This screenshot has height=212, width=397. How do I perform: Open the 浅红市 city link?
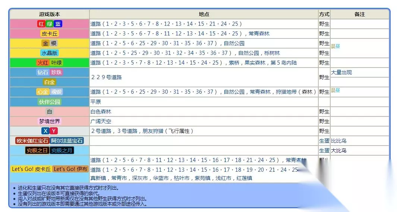[223, 178]
